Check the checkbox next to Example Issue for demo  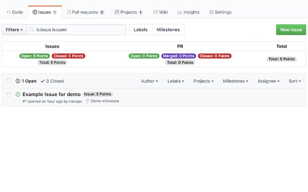tap(9, 94)
